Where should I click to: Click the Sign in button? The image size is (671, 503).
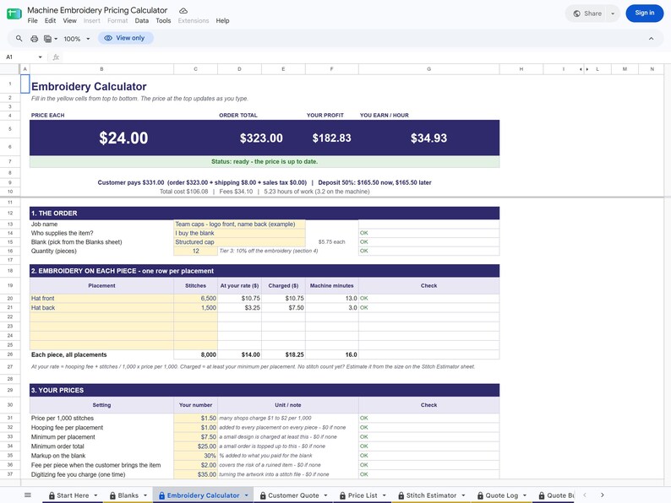[x=645, y=14]
